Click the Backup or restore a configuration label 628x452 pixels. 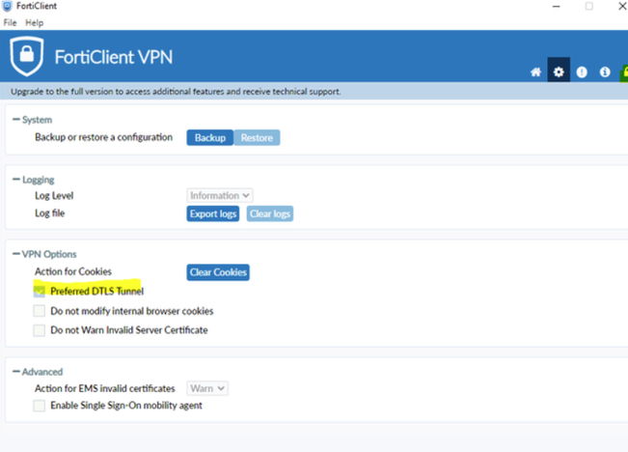104,137
